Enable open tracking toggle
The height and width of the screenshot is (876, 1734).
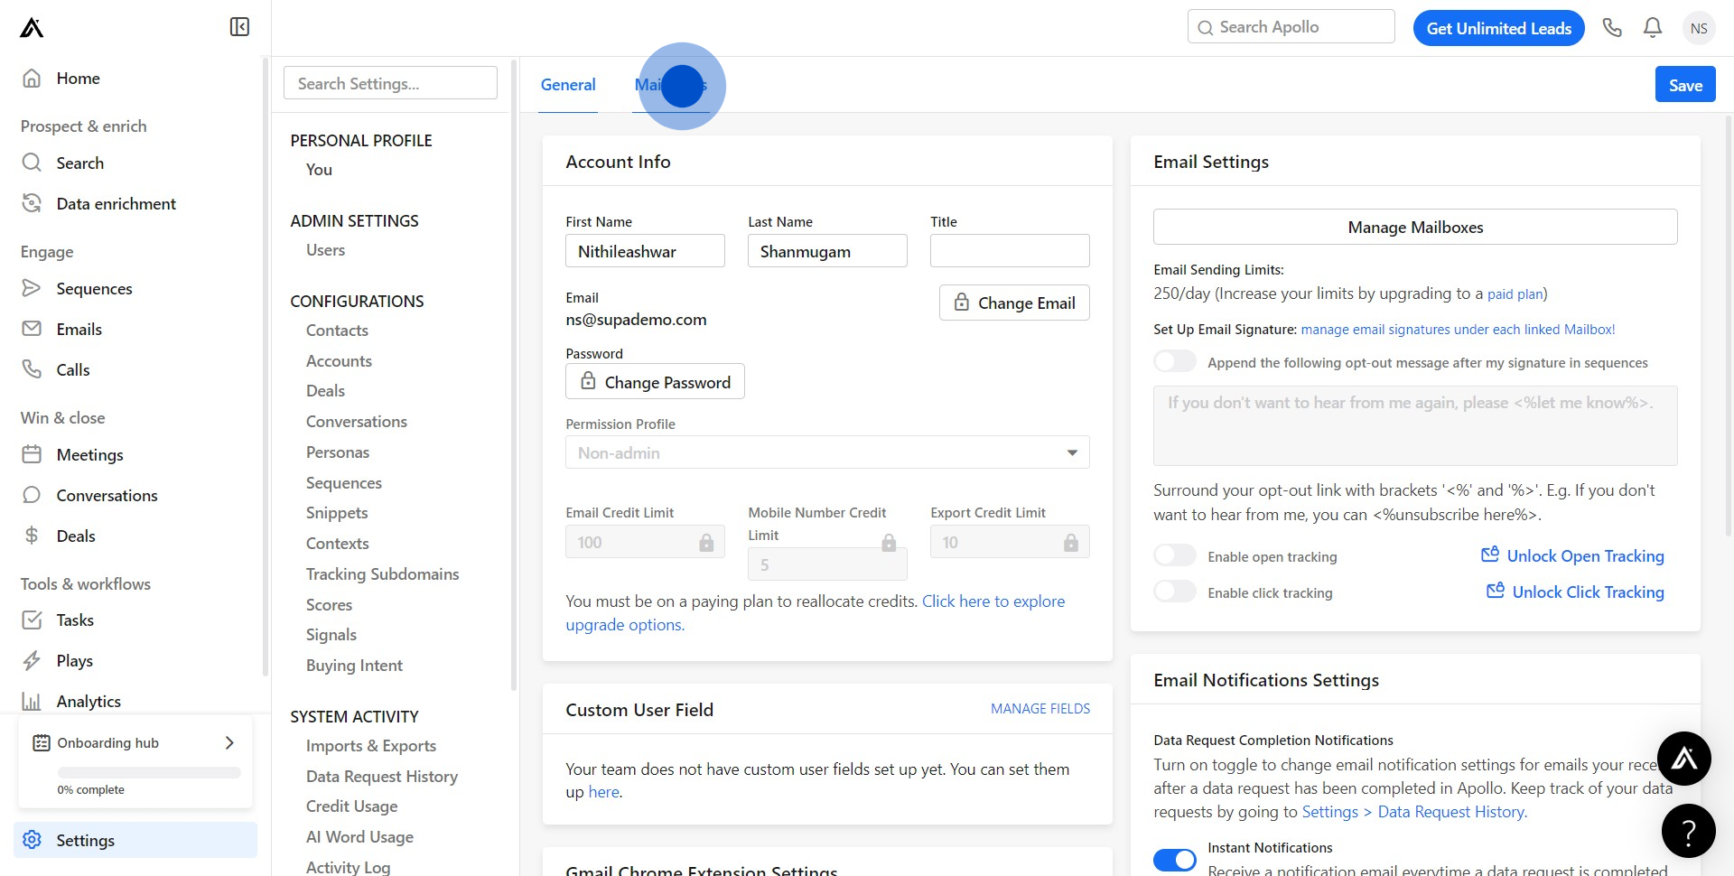coord(1175,555)
